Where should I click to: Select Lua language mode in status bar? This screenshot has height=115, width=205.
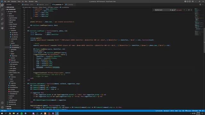[180, 111]
